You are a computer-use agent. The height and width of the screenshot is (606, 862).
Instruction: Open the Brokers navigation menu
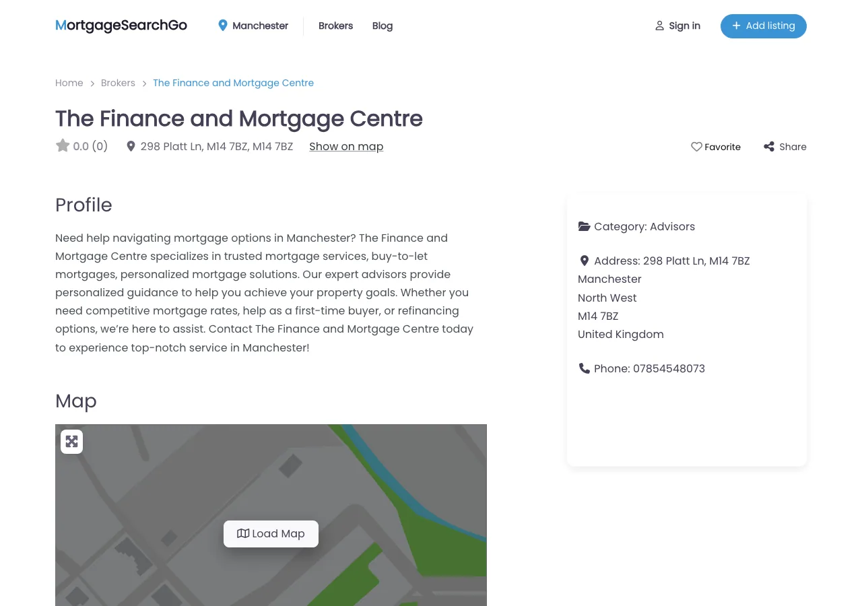335,26
